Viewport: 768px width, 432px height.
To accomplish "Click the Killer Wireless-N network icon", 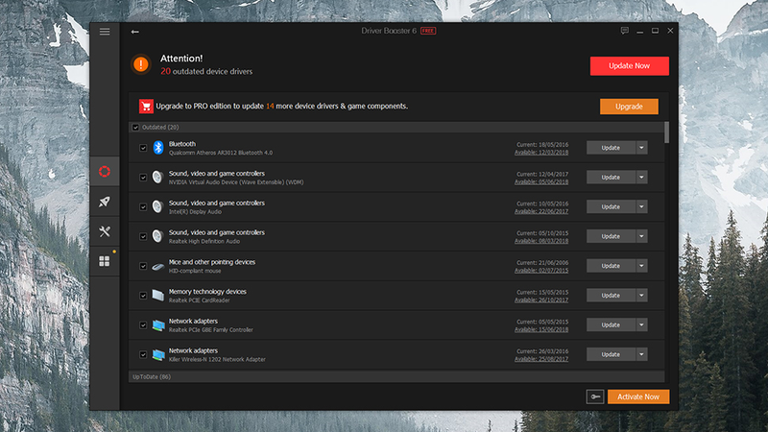I will 157,354.
